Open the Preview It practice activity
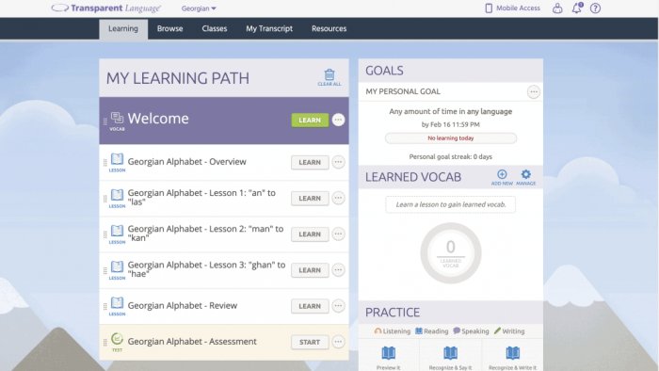 (x=388, y=358)
